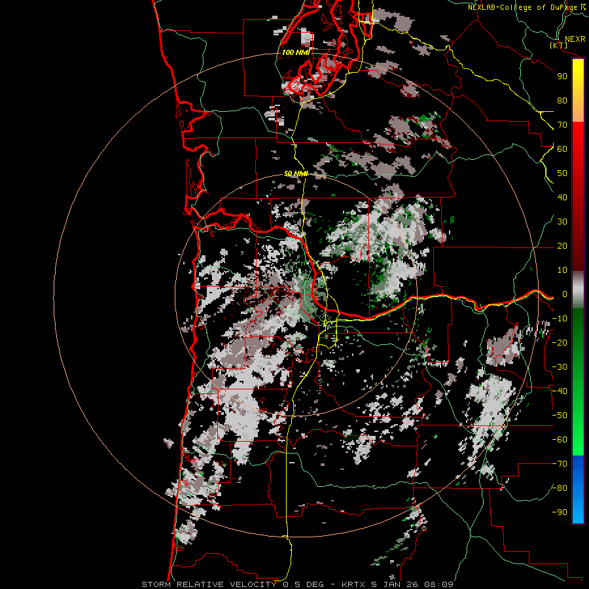Click the 50 value on velocity scale
The image size is (589, 589).
pyautogui.click(x=562, y=173)
